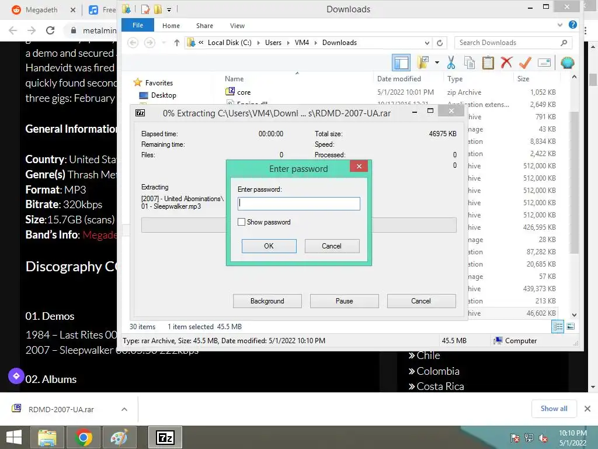
Task: Open the Share ribbon tab
Action: 204,26
